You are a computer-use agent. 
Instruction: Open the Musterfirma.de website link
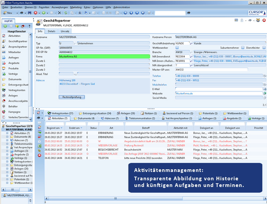[x=184, y=93]
